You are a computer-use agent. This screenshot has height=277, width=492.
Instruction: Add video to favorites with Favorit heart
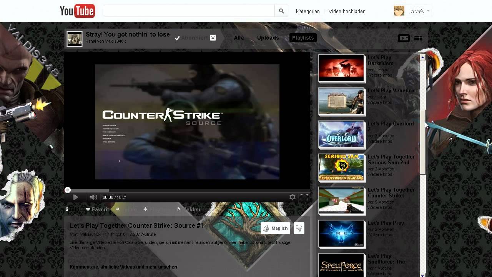point(98,209)
